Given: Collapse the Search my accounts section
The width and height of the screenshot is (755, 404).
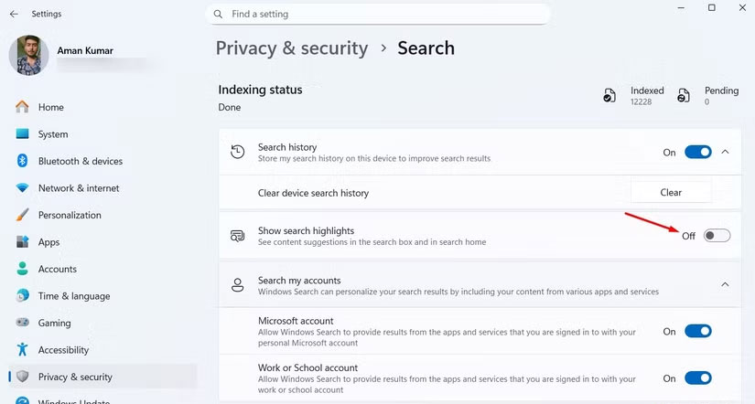Looking at the screenshot, I should click(x=726, y=285).
